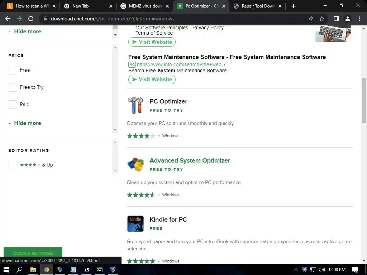Click Editor Rating panel scroll-down arrow

[115, 170]
